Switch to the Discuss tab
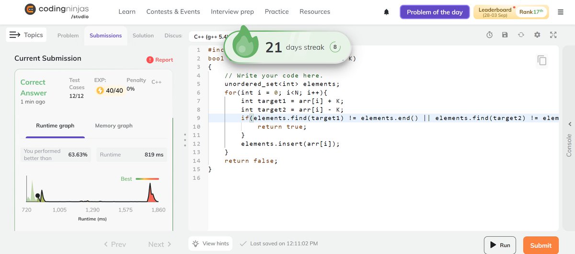 [x=173, y=35]
